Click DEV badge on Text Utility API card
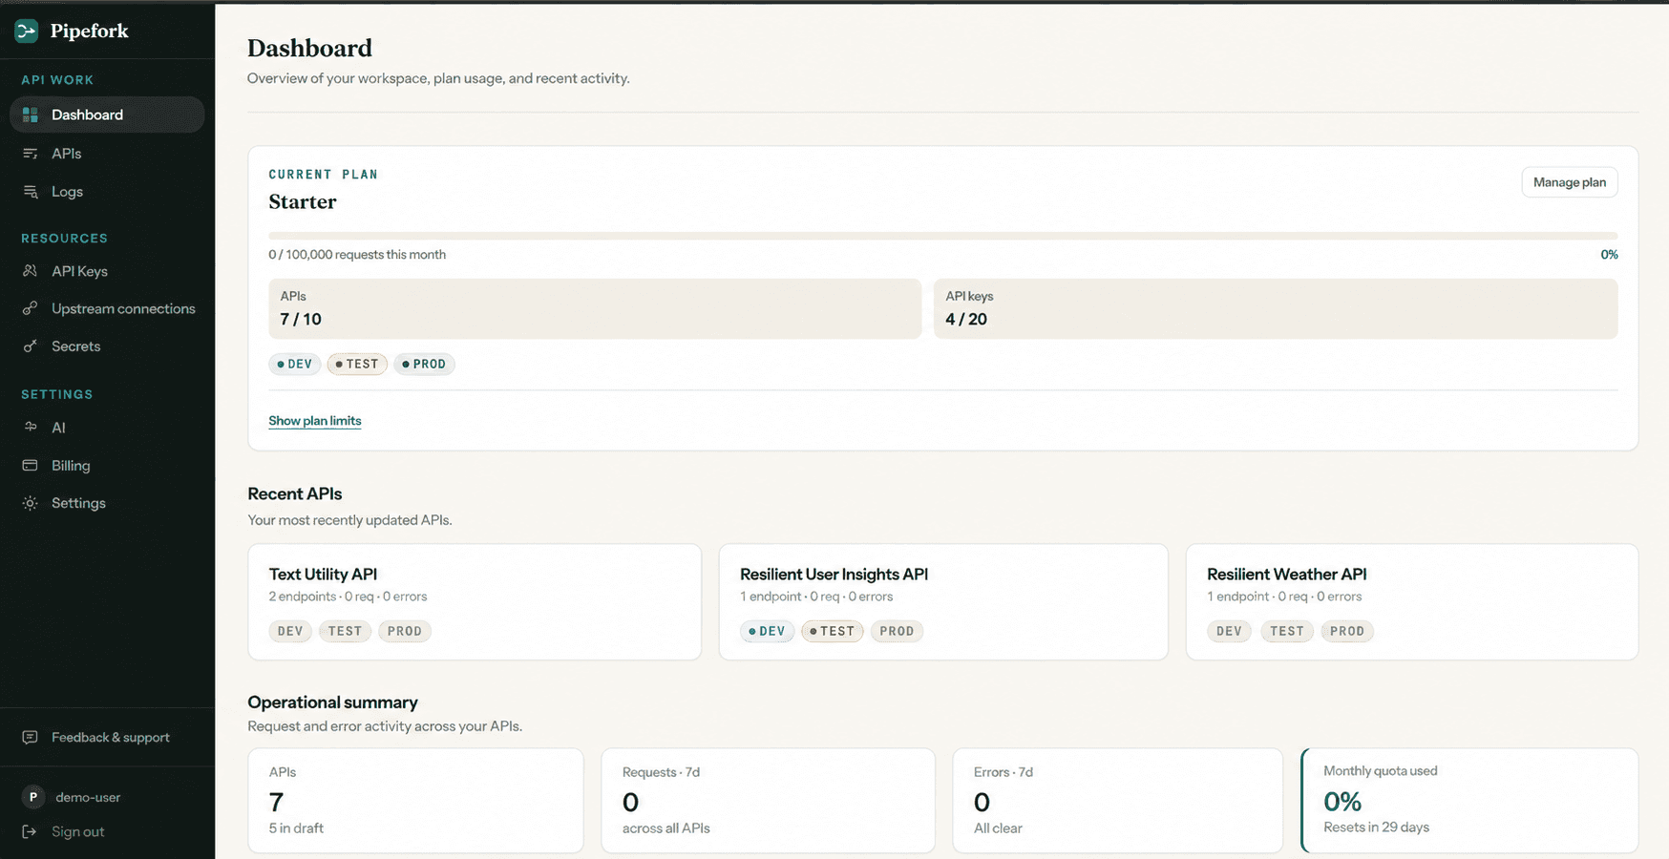Viewport: 1669px width, 859px height. (x=290, y=631)
